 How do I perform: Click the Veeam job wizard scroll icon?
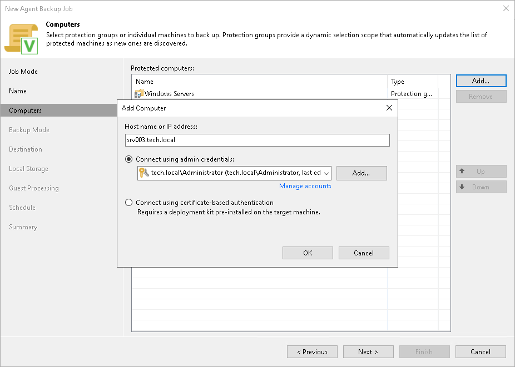point(21,39)
